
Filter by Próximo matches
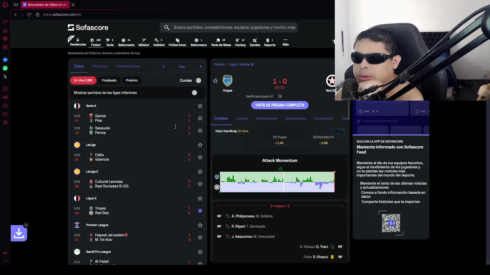[132, 80]
